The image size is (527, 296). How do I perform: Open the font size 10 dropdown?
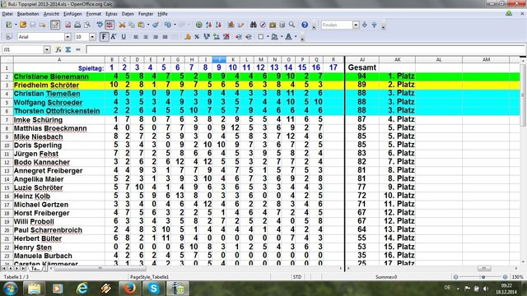92,37
